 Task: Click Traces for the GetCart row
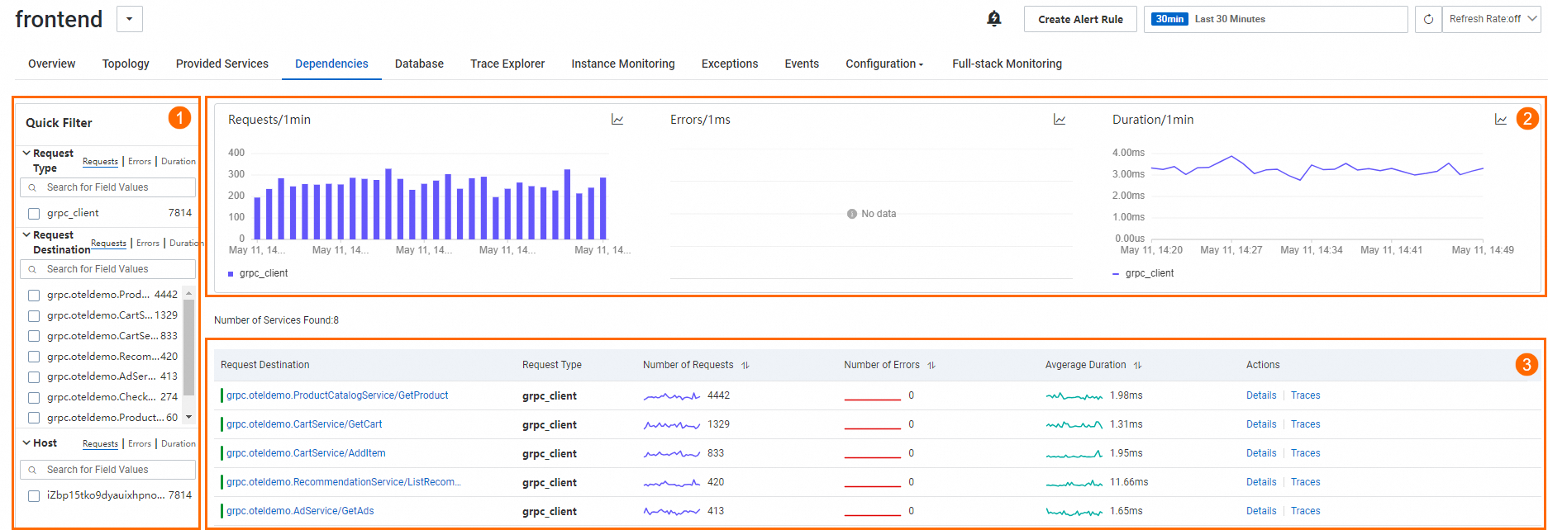(1306, 424)
